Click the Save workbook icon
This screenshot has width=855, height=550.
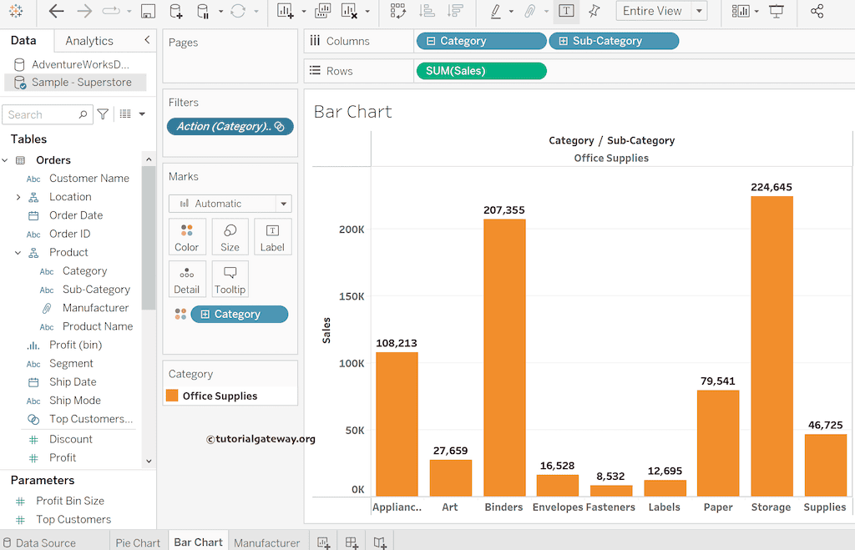[148, 12]
